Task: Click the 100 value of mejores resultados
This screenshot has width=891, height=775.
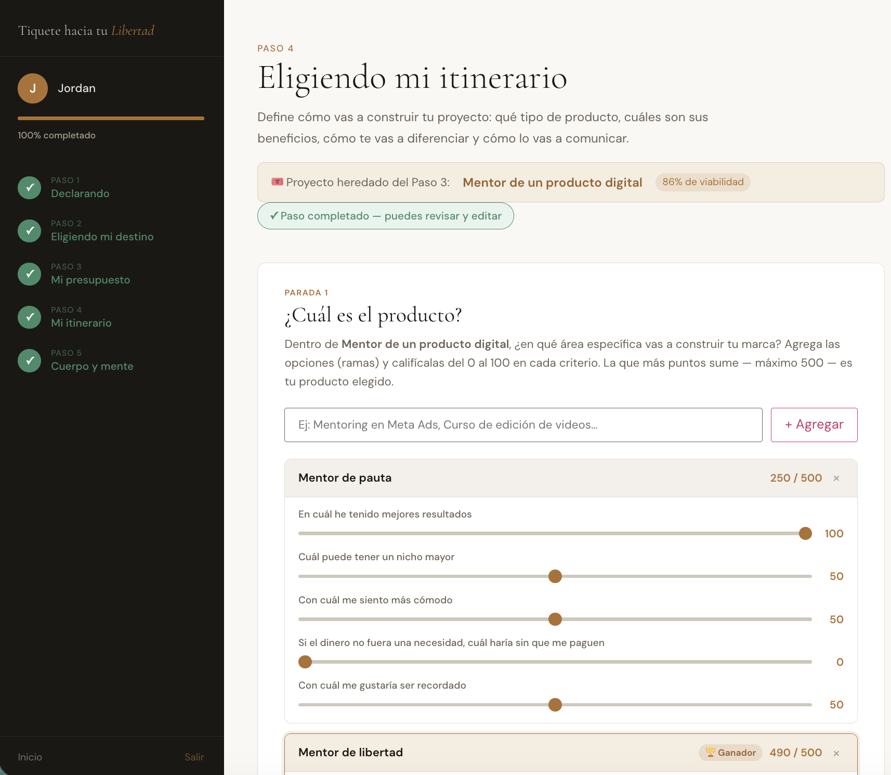Action: 834,534
